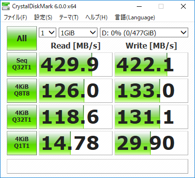Run the 4KiB Q32T1 benchmark
Screen dimensions: 195x178
(22, 117)
